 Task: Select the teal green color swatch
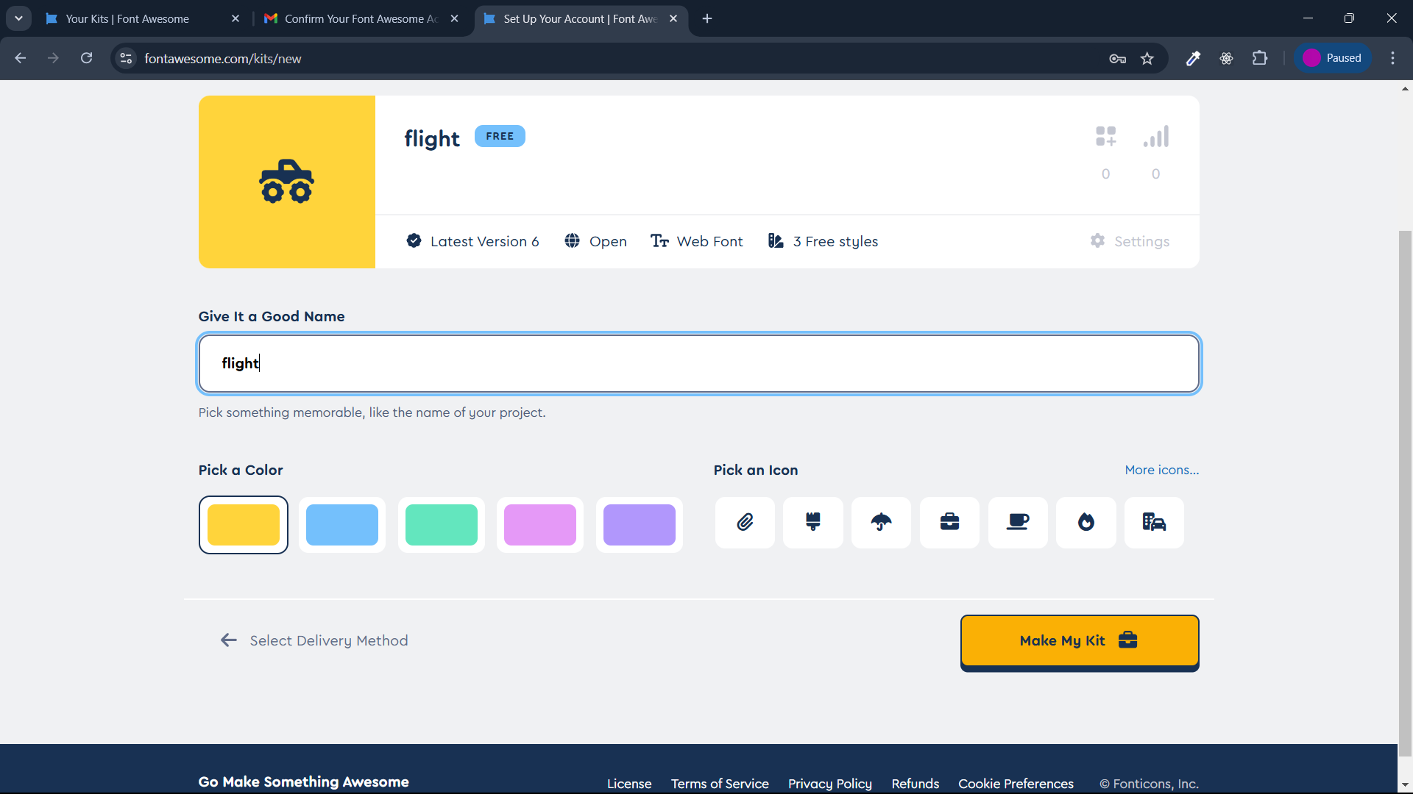[x=442, y=525]
